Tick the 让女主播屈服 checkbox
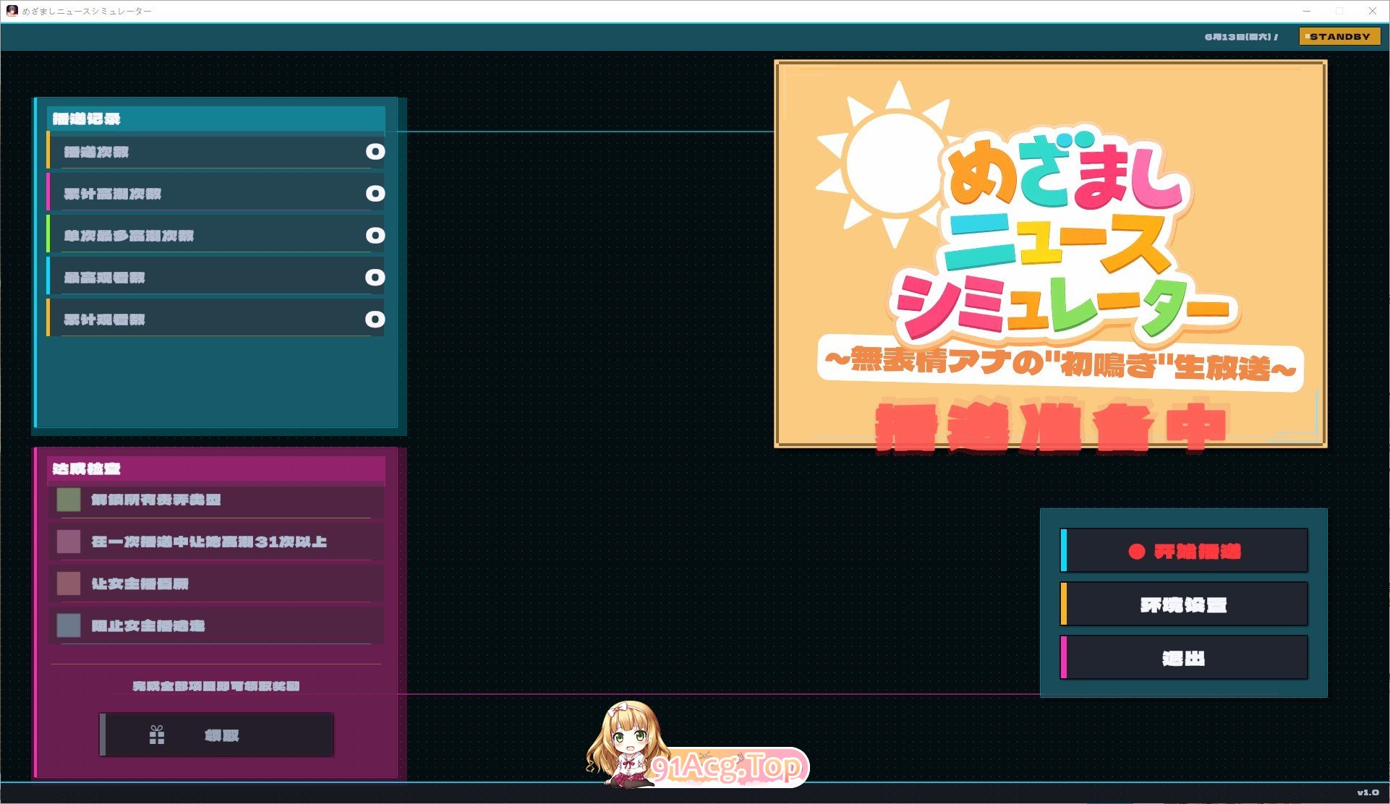Screen dimensions: 1390x804 tap(69, 583)
